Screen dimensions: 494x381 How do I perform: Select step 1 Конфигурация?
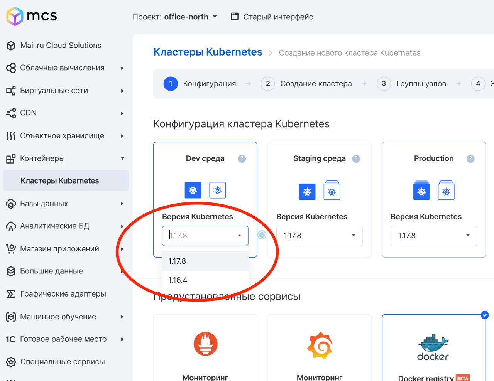click(x=200, y=84)
